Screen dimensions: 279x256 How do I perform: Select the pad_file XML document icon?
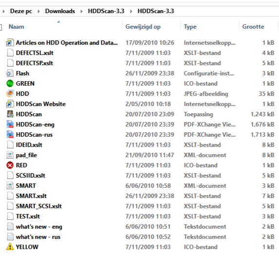[x=10, y=155]
